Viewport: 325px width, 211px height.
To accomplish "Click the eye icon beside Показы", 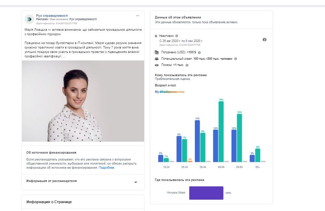I will click(x=157, y=65).
